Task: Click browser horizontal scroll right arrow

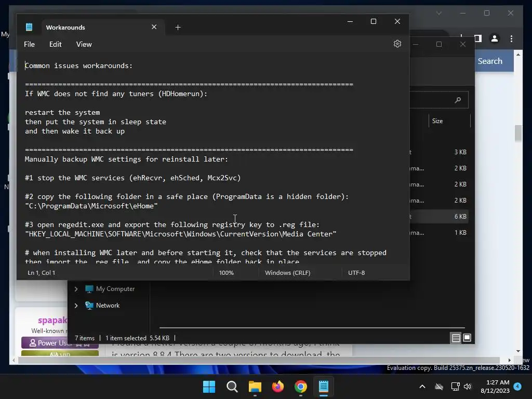Action: pyautogui.click(x=510, y=361)
